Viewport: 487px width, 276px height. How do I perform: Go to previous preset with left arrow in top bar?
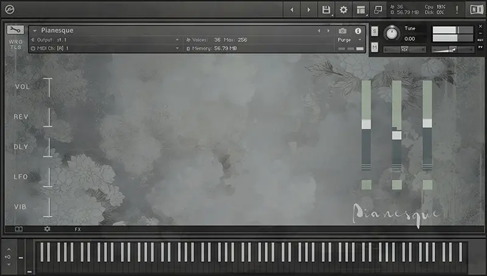[292, 10]
